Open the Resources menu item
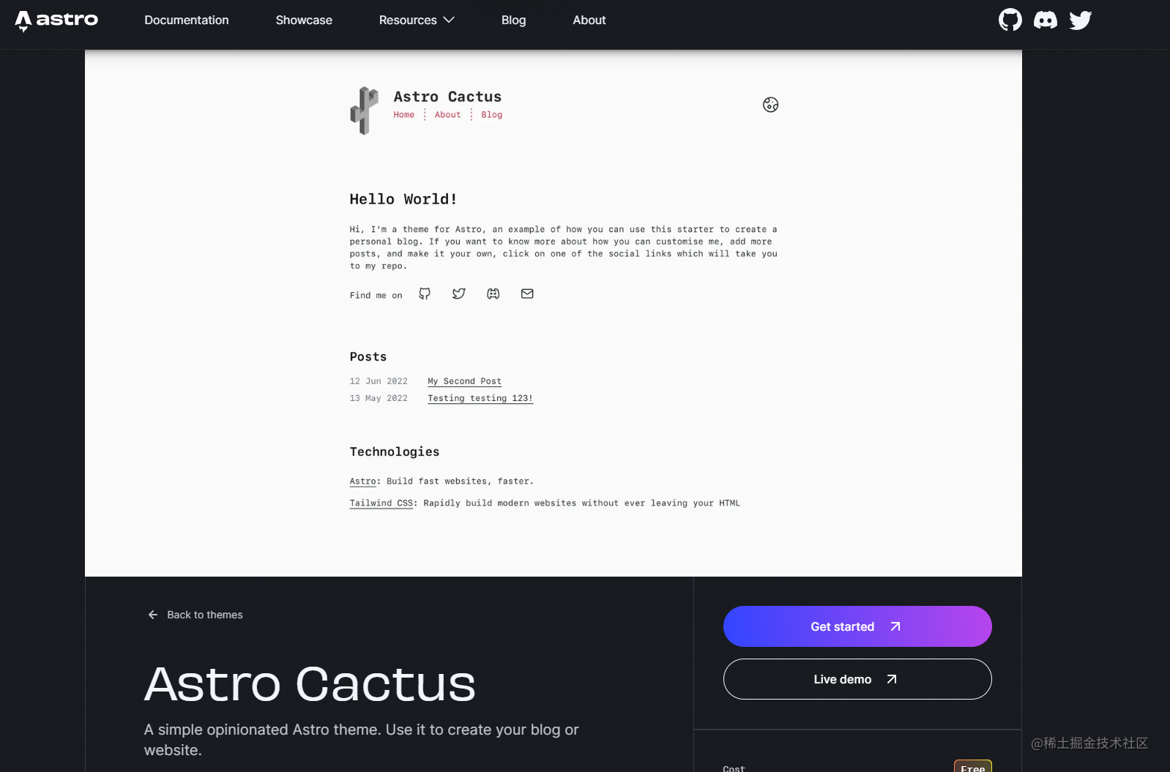 tap(417, 20)
